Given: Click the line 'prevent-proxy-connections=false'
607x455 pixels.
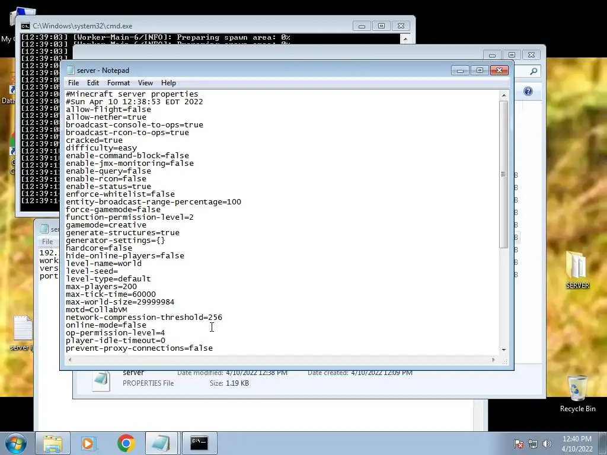Looking at the screenshot, I should (x=139, y=348).
